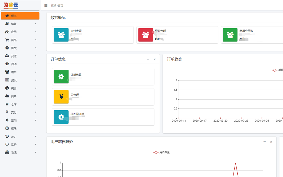
Task: Click the red 退款金额 card icon
Action: tap(146, 35)
